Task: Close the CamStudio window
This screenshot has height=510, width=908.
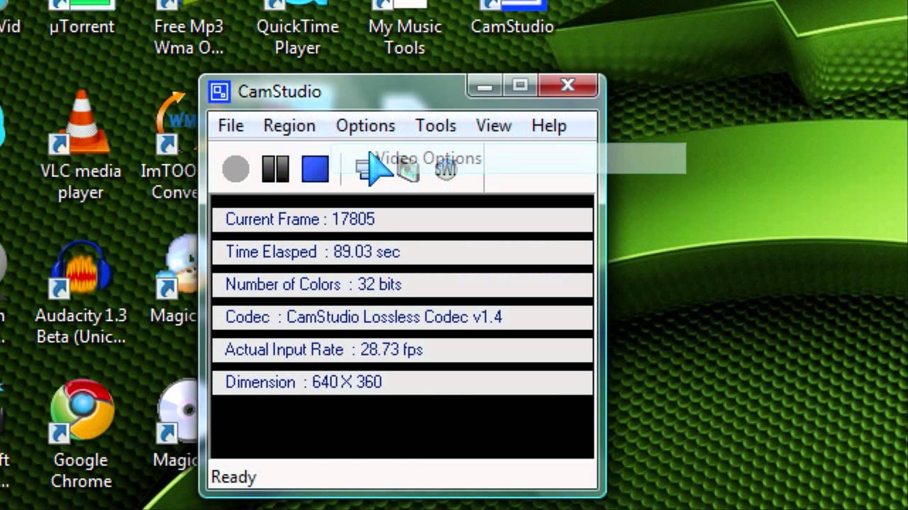Action: (567, 86)
